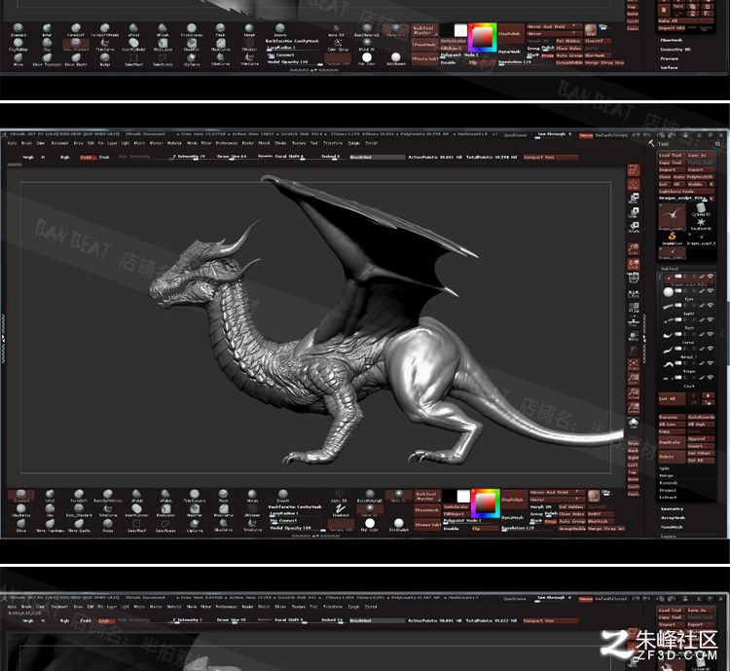This screenshot has width=730, height=671.
Task: Expand the ArrayMesh section in the Tool panel
Action: pos(672,518)
